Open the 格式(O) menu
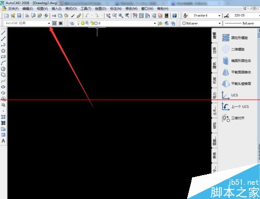The width and height of the screenshot is (260, 199). [x=71, y=9]
